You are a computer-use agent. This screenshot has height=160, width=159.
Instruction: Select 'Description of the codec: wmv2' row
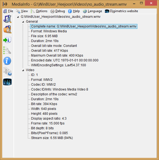54,94
